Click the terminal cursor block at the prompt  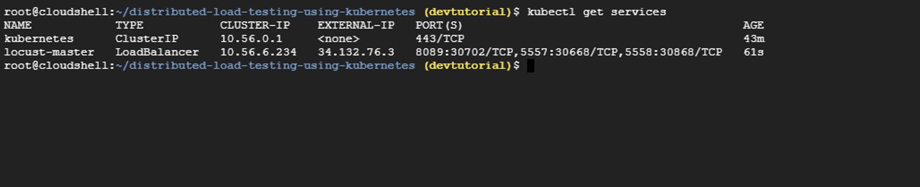click(531, 66)
